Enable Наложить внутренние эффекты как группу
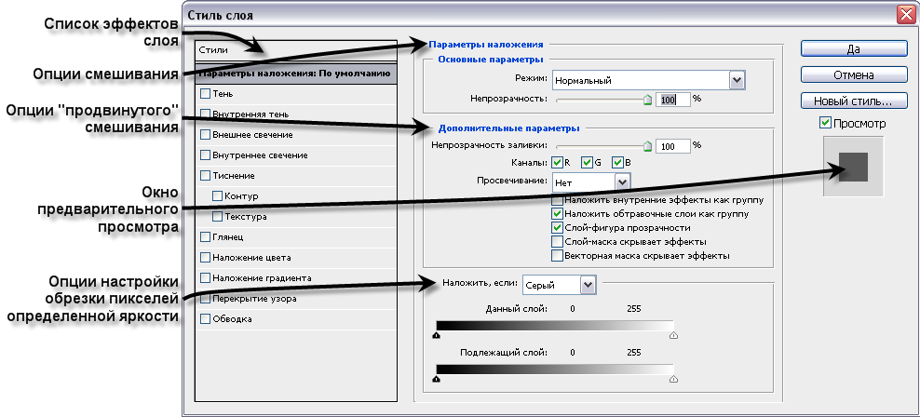920x417 pixels. pyautogui.click(x=558, y=199)
